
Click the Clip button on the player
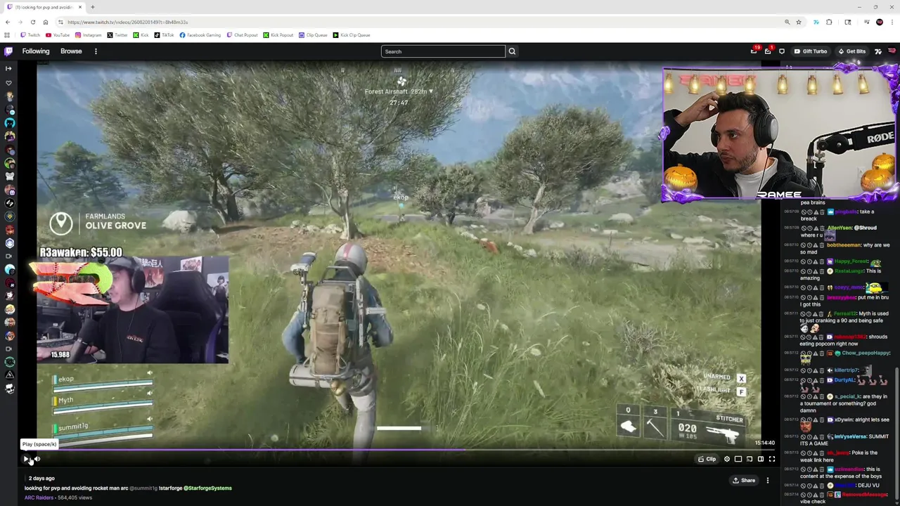pos(707,459)
